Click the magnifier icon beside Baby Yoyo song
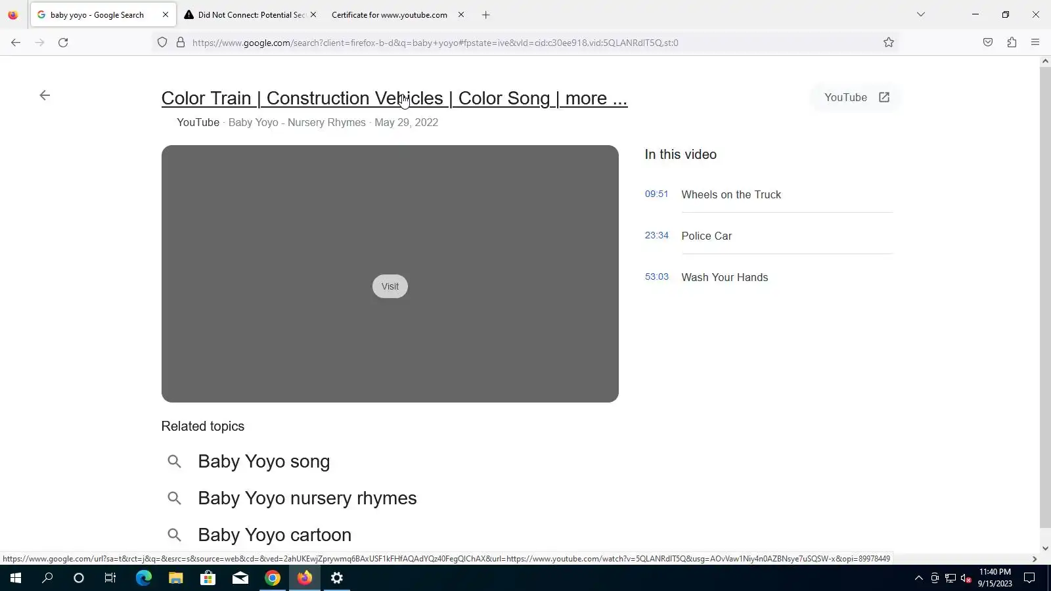 (174, 462)
